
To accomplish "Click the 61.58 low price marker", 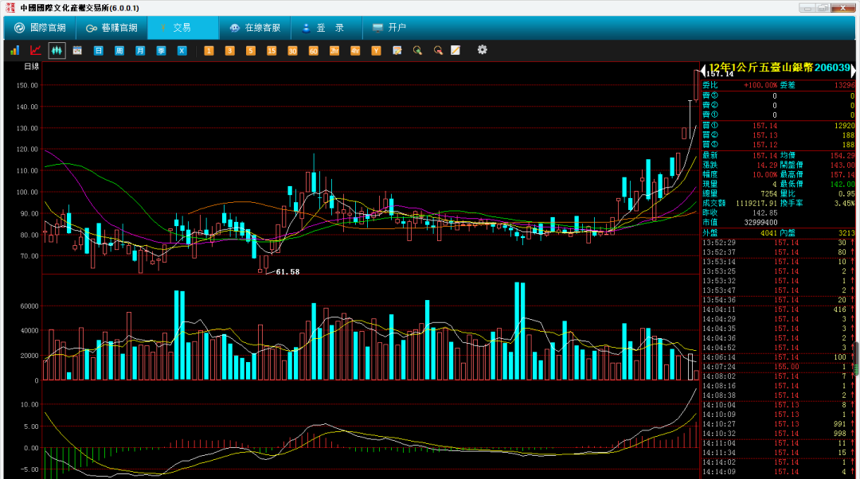I will [287, 272].
